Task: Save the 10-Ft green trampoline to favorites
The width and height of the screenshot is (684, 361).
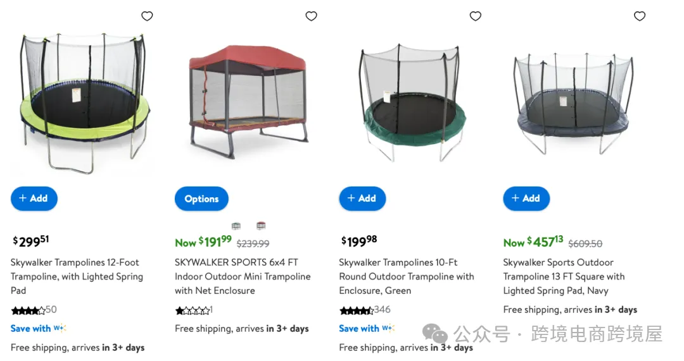Action: [476, 16]
